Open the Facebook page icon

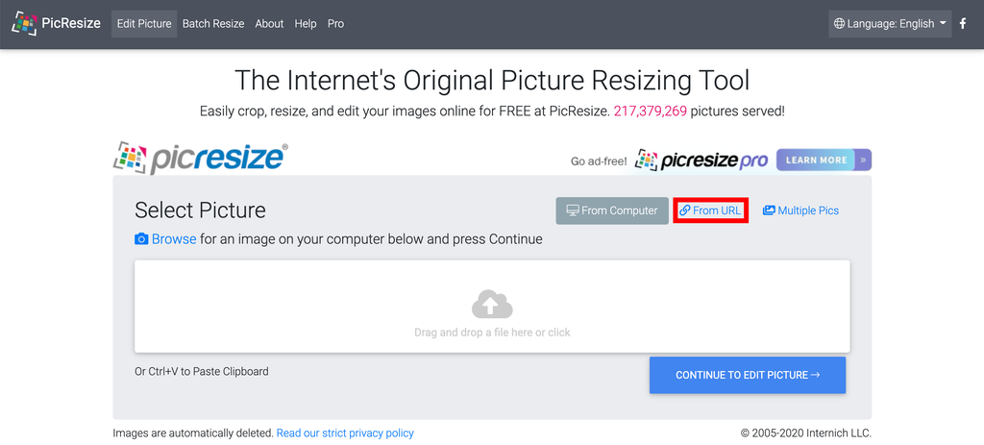pos(964,23)
